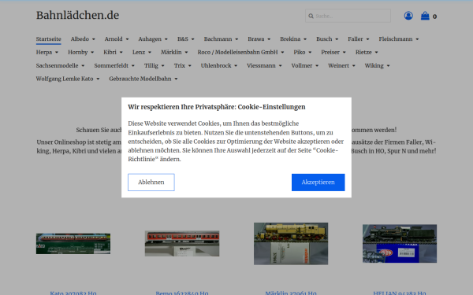This screenshot has width=473, height=295.
Task: Select the Startseite menu item
Action: coord(49,39)
